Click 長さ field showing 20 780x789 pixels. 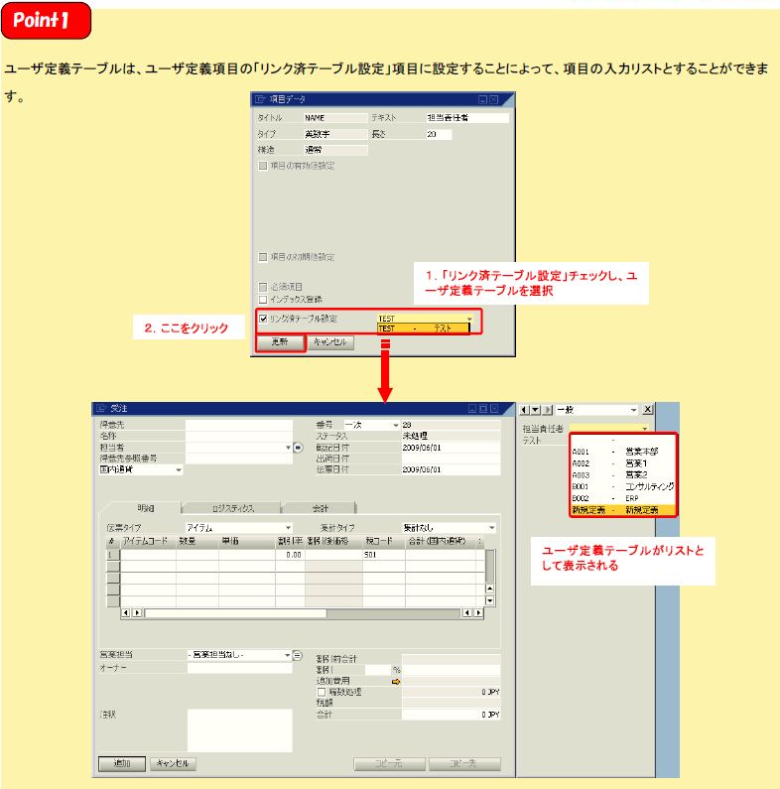(439, 134)
